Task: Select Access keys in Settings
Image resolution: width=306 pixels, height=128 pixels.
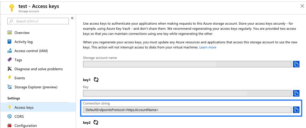Action: coord(24,108)
